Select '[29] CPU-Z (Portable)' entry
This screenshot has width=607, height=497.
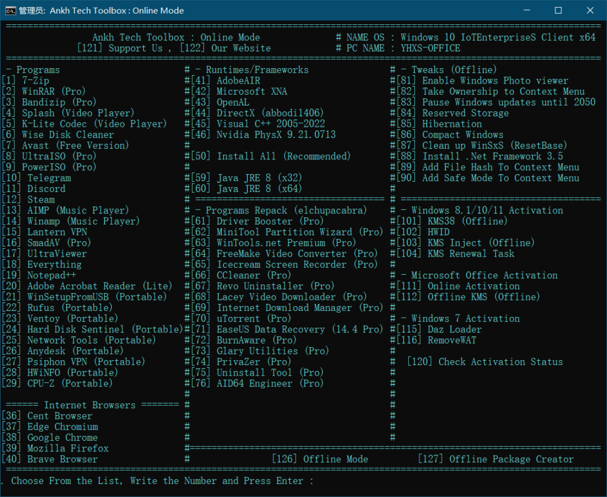point(57,384)
